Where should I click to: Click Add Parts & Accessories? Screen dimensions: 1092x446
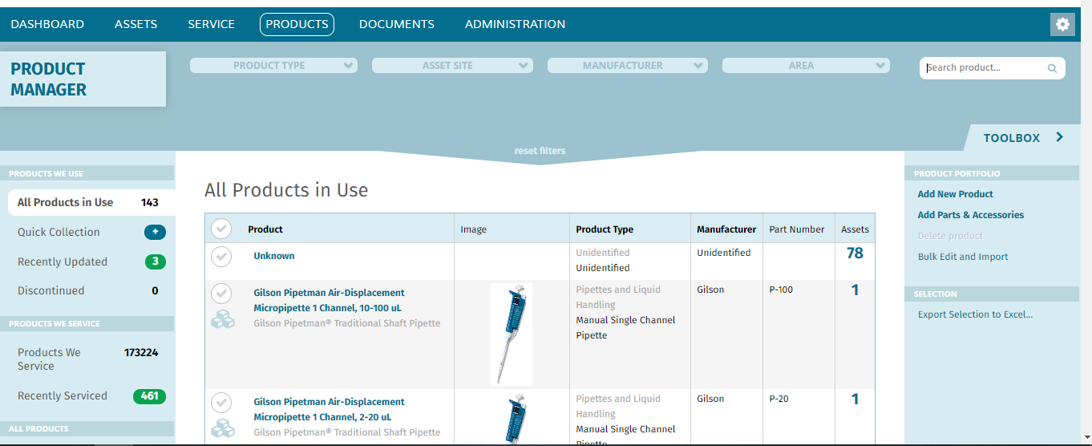click(x=970, y=215)
